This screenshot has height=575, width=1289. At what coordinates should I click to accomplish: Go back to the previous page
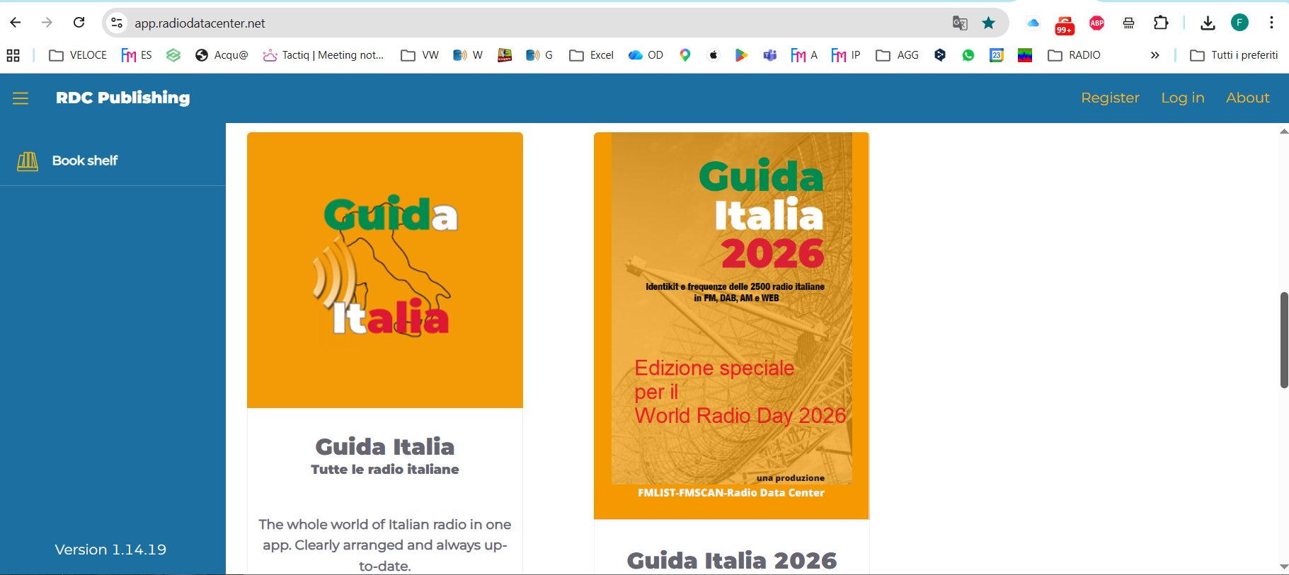tap(16, 23)
